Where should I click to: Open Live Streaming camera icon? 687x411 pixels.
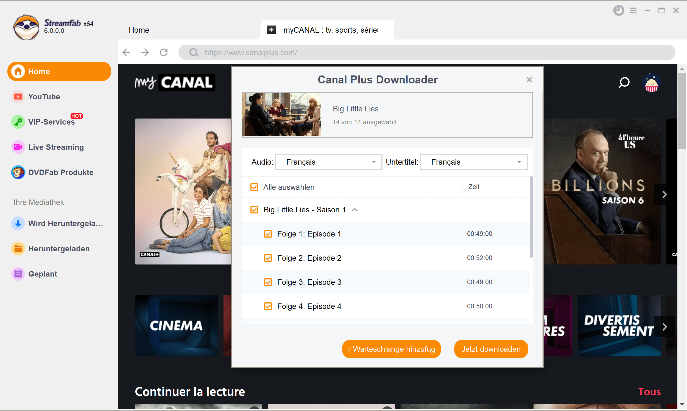click(18, 147)
